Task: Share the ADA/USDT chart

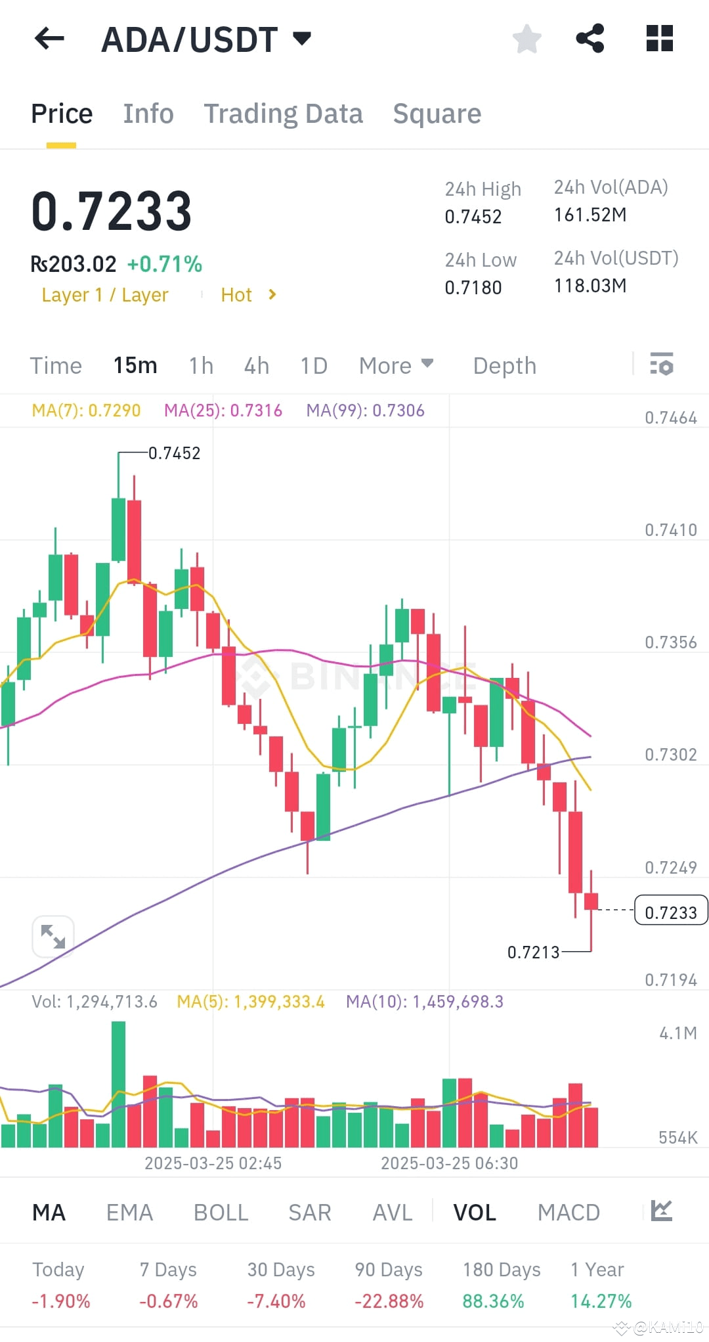Action: [x=590, y=39]
